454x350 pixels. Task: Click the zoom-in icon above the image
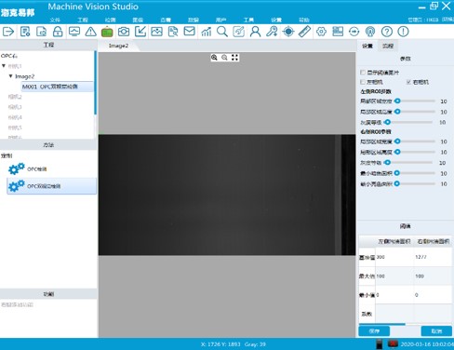(214, 58)
